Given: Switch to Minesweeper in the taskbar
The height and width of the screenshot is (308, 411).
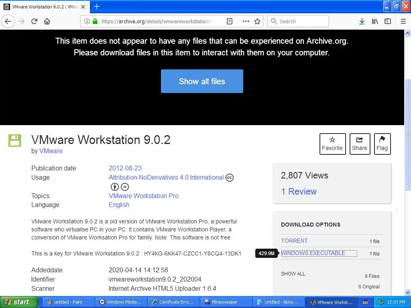Looking at the screenshot, I should point(226,302).
